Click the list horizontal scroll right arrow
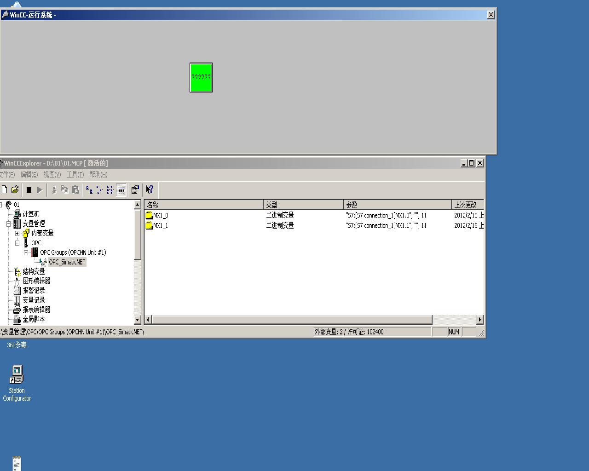The image size is (589, 471). (x=480, y=319)
